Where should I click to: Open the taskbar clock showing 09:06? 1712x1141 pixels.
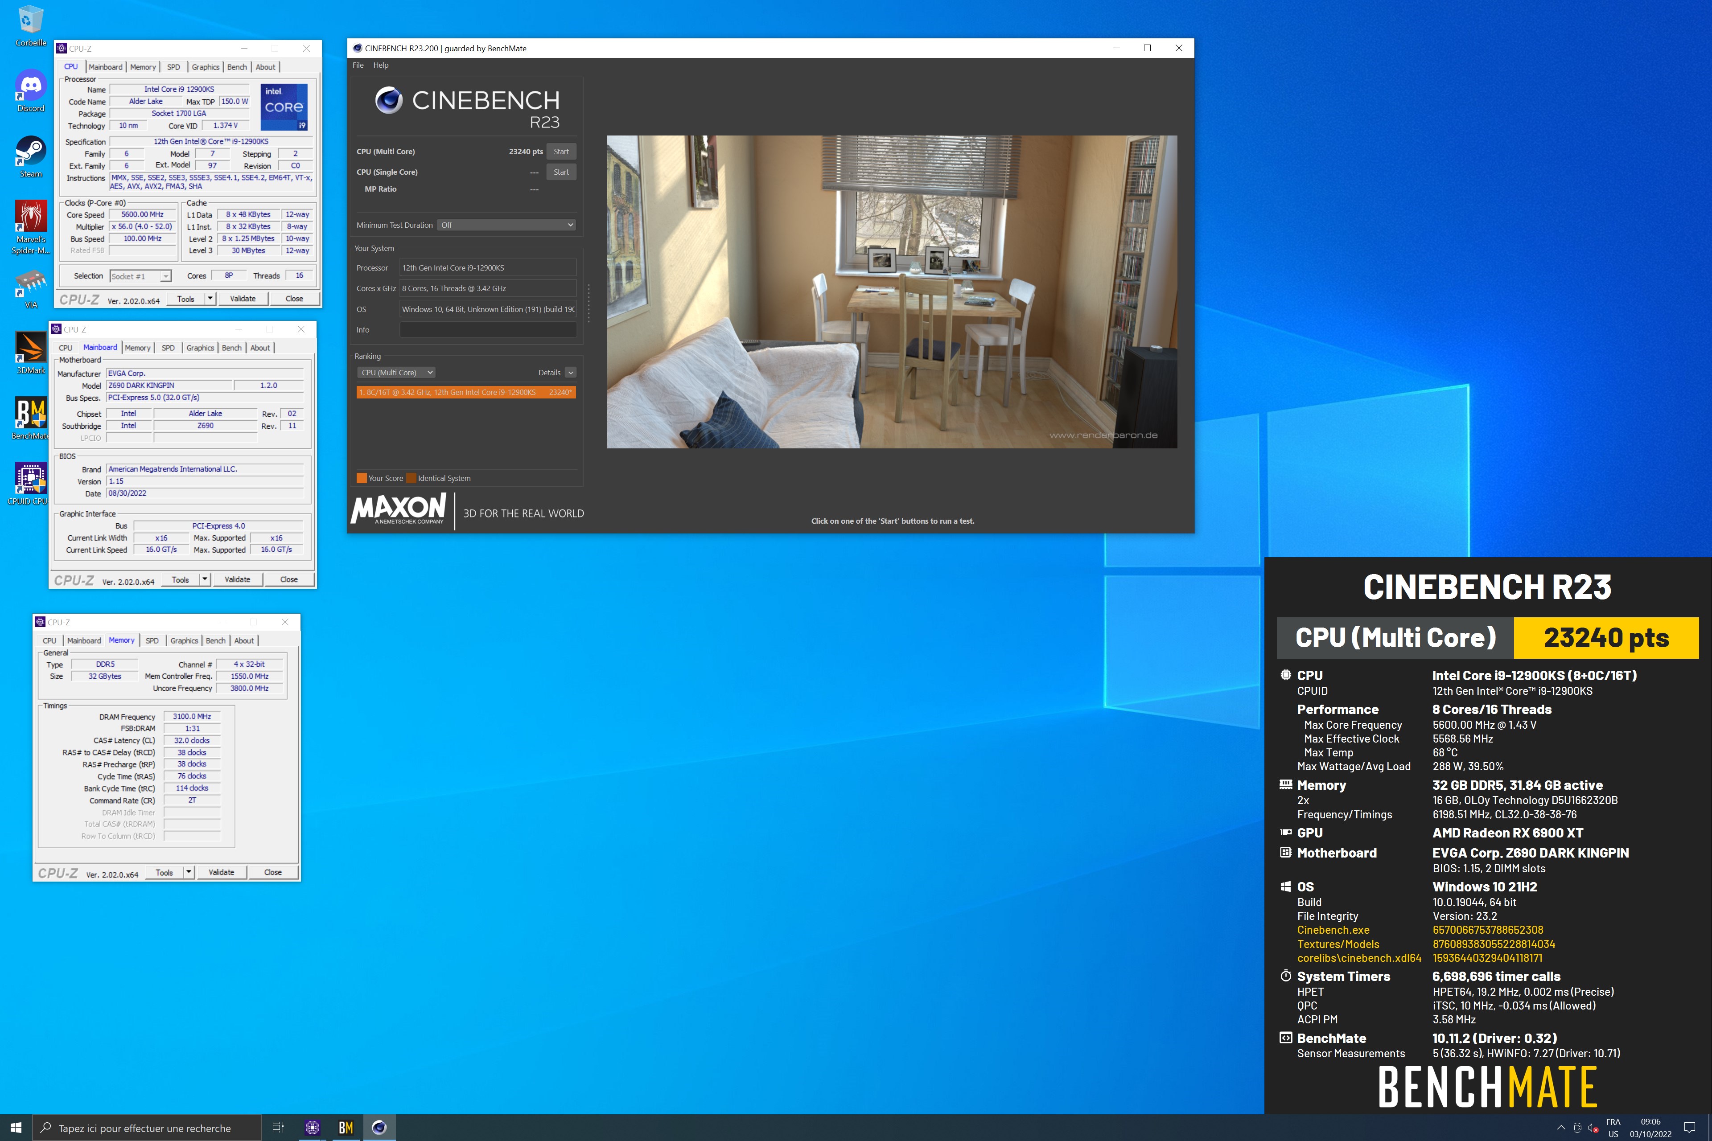tap(1650, 1128)
